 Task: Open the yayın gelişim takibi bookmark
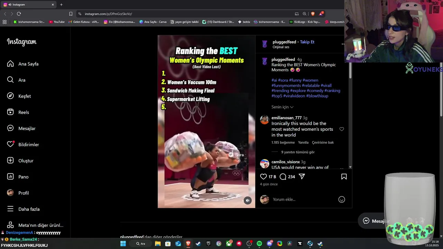(184, 22)
